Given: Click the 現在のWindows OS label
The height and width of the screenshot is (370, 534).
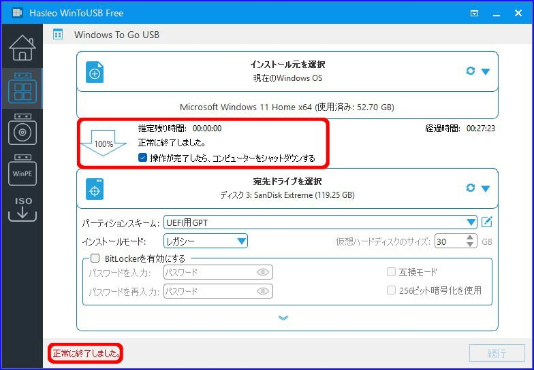Looking at the screenshot, I should click(287, 78).
